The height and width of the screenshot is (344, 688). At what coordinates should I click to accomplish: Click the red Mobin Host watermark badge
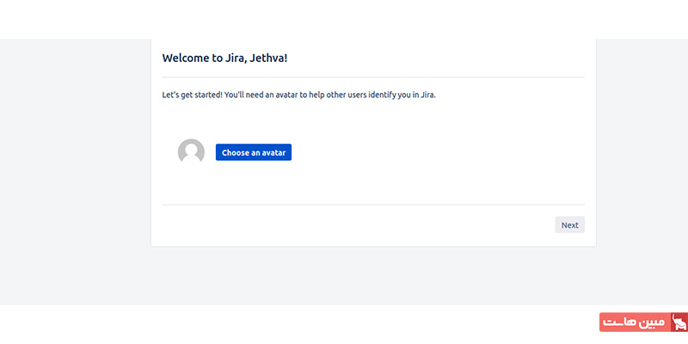[x=643, y=322]
